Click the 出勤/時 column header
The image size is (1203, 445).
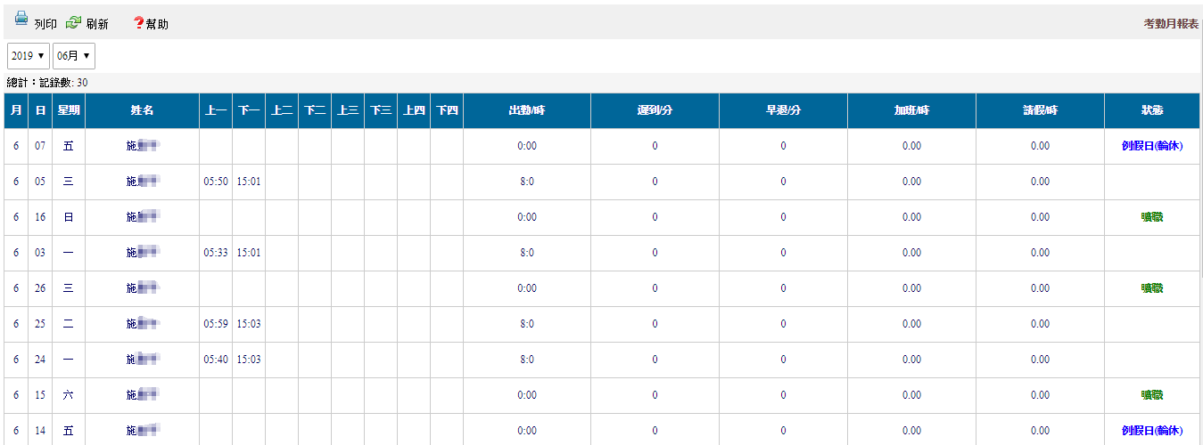526,111
